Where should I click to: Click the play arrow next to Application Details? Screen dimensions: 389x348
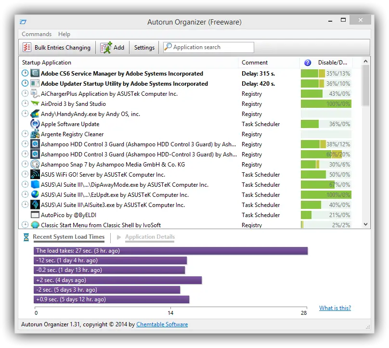(119, 237)
